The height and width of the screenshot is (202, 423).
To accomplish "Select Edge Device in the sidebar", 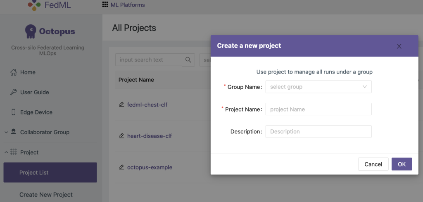I will pyautogui.click(x=36, y=112).
